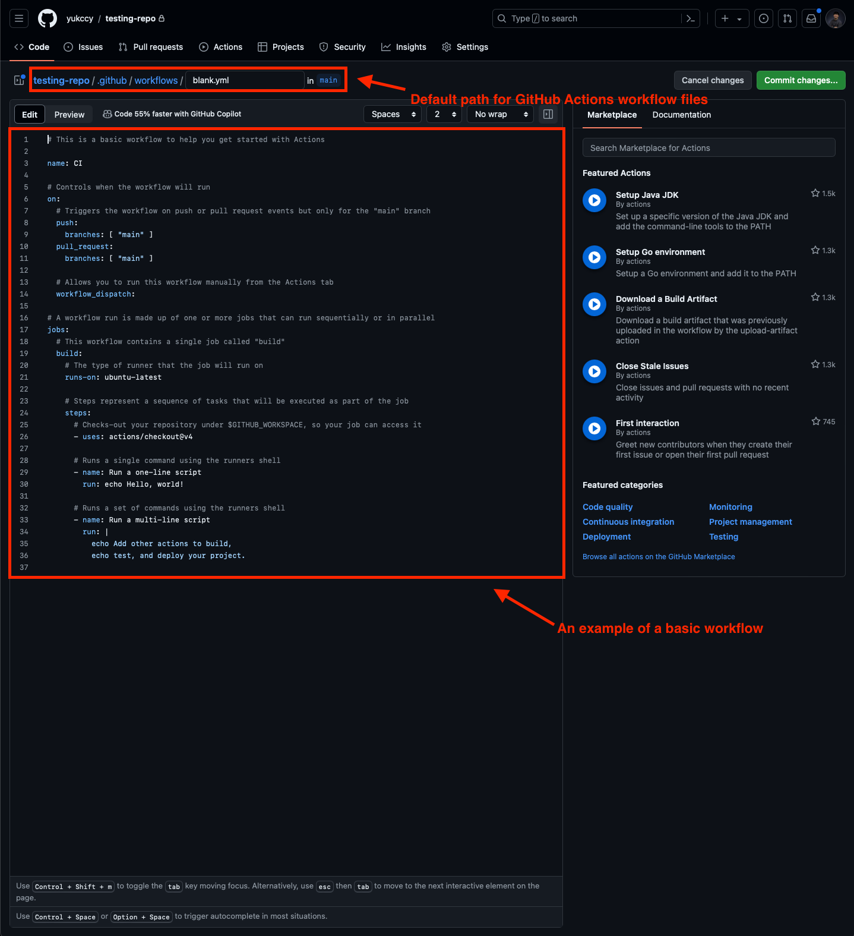The image size is (854, 936).
Task: Click Download a Build Artifact play icon
Action: (594, 304)
